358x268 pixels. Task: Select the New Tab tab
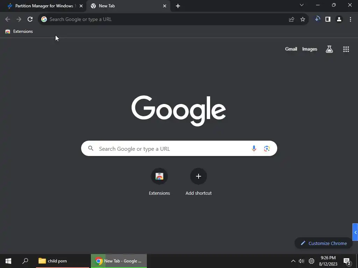click(128, 6)
